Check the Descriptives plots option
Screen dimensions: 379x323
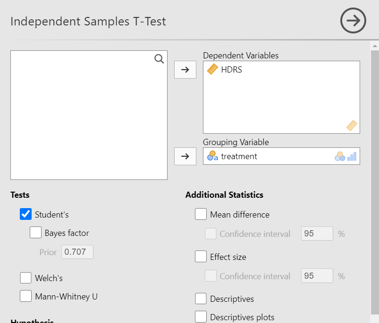tap(201, 317)
